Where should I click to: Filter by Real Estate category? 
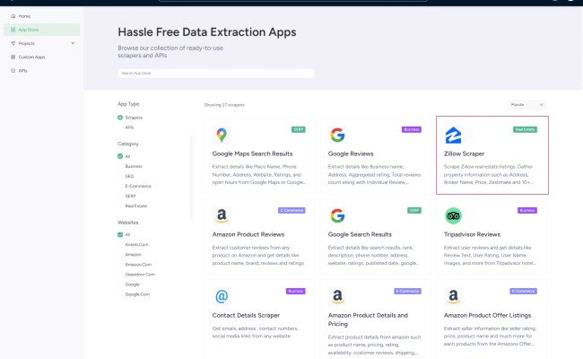click(135, 206)
